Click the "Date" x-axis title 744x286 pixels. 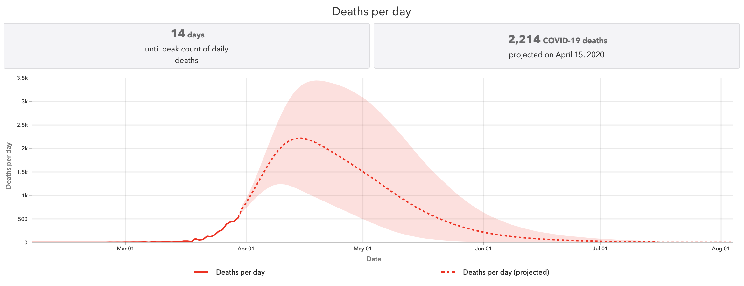point(374,259)
